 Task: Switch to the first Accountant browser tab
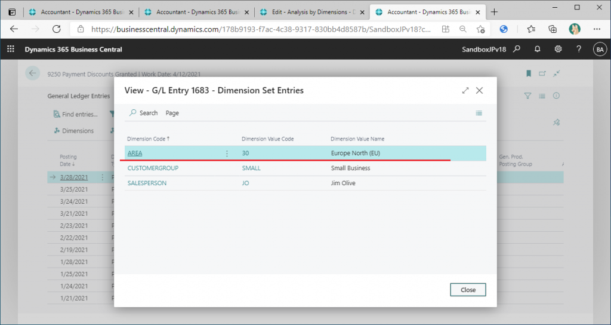tap(81, 12)
